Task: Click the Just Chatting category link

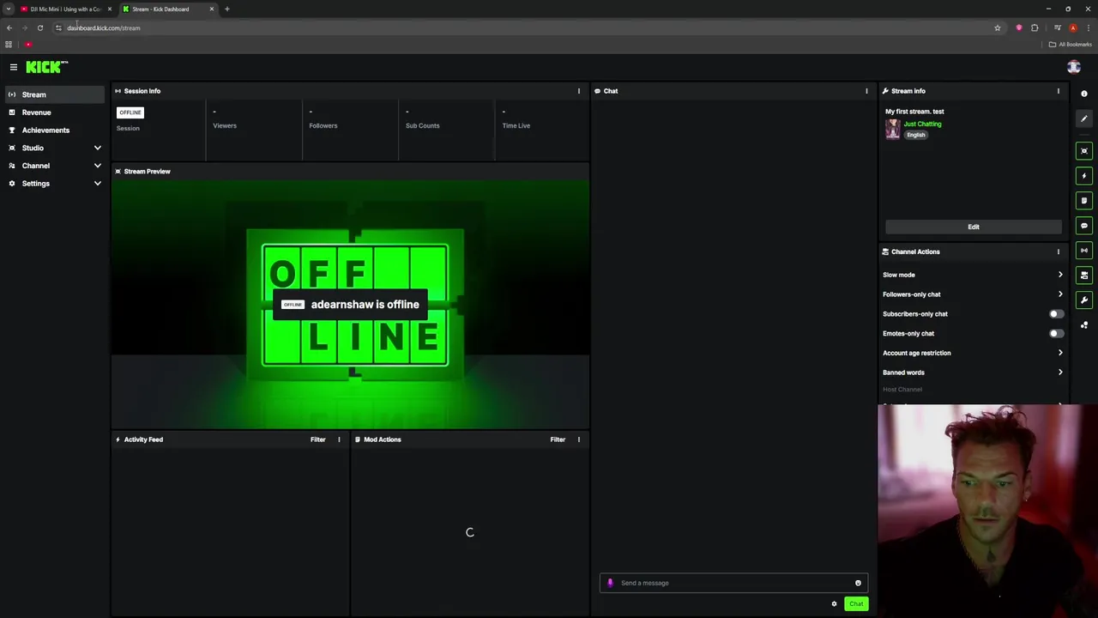Action: [922, 124]
